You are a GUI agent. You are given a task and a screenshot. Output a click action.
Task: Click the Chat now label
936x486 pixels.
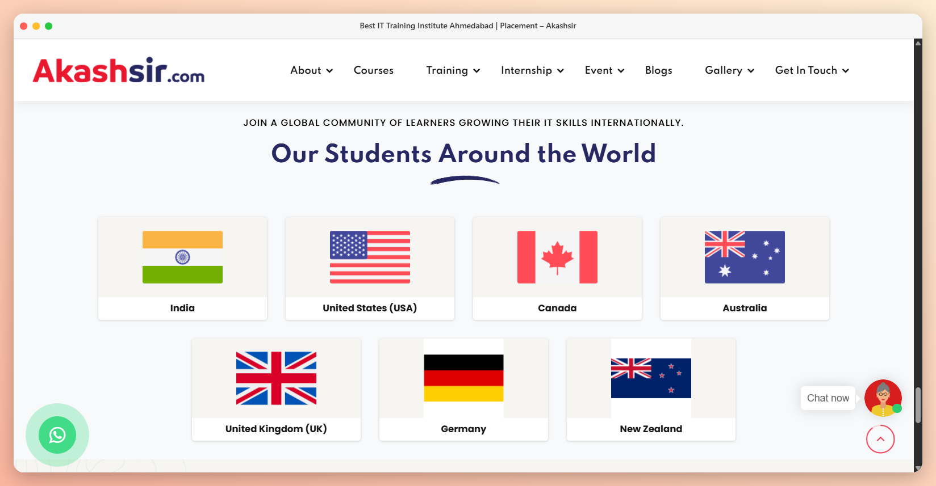pos(828,398)
